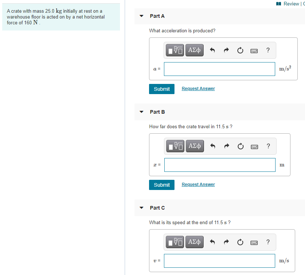Click redo arrow in Part C toolbar
The image size is (305, 275).
[x=226, y=242]
